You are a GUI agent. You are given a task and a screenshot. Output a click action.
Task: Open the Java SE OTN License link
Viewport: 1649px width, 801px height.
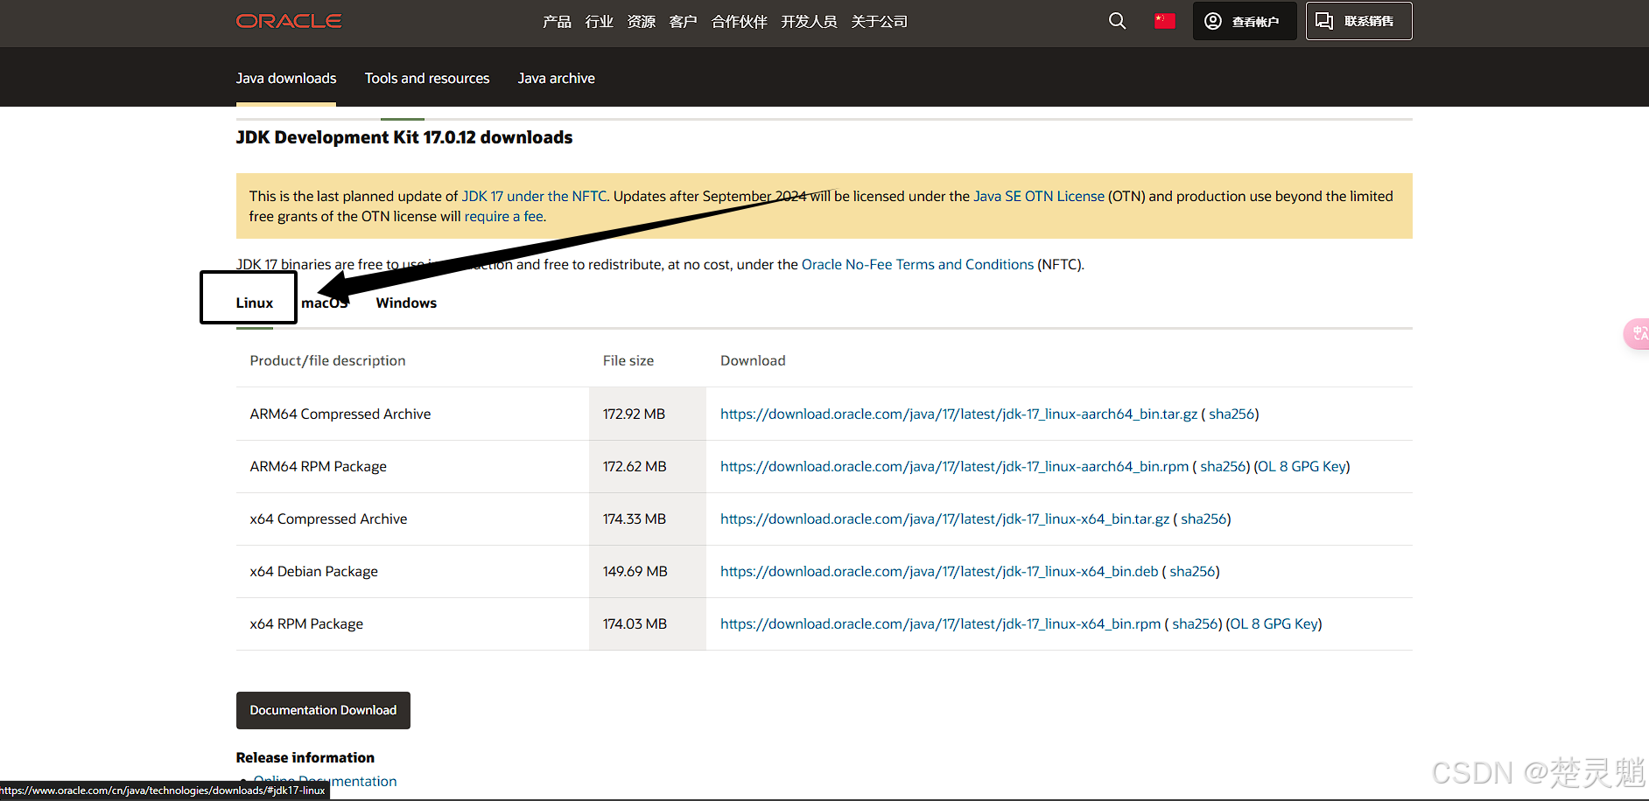coord(1039,196)
